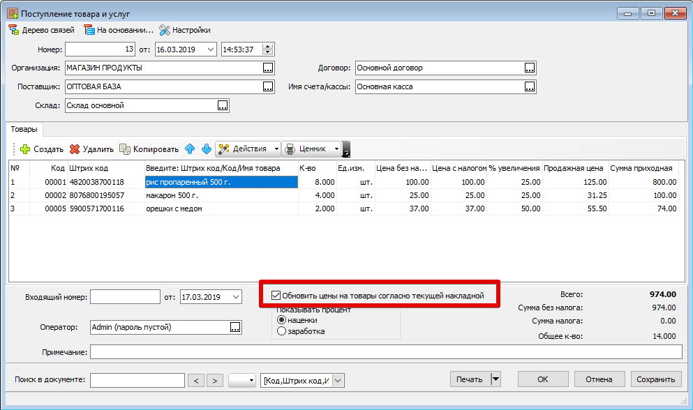Click the Сохранить button
The width and height of the screenshot is (693, 410).
coord(656,379)
